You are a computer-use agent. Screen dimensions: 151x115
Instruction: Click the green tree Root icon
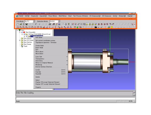pos(20,30)
